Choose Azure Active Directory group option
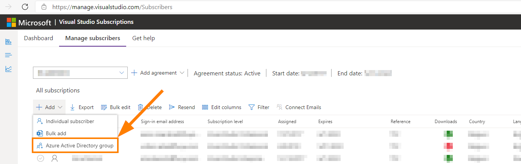The width and height of the screenshot is (521, 164). tap(75, 145)
